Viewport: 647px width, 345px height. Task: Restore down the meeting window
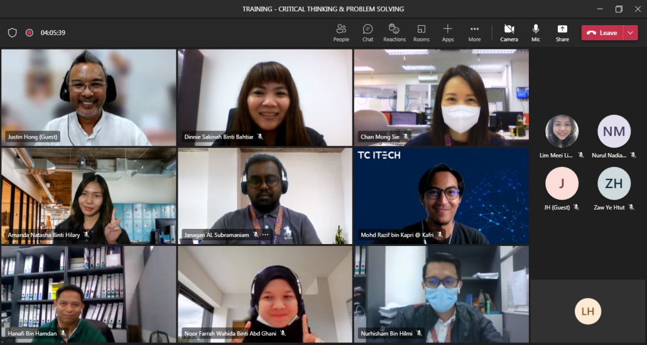tap(619, 9)
